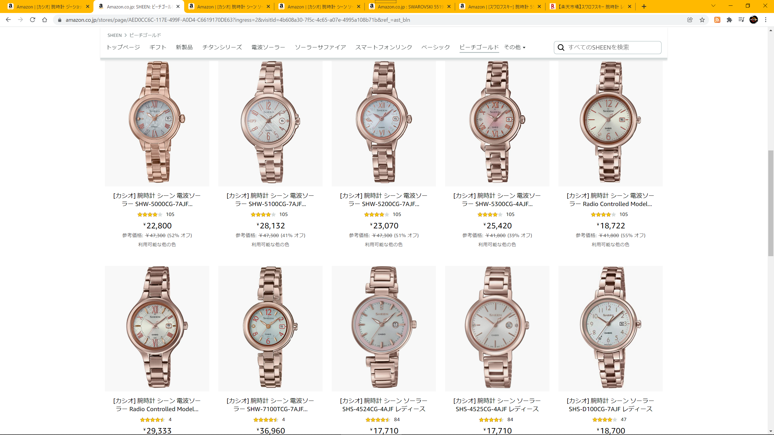This screenshot has height=435, width=774.
Task: Reload the current page
Action: click(x=32, y=20)
